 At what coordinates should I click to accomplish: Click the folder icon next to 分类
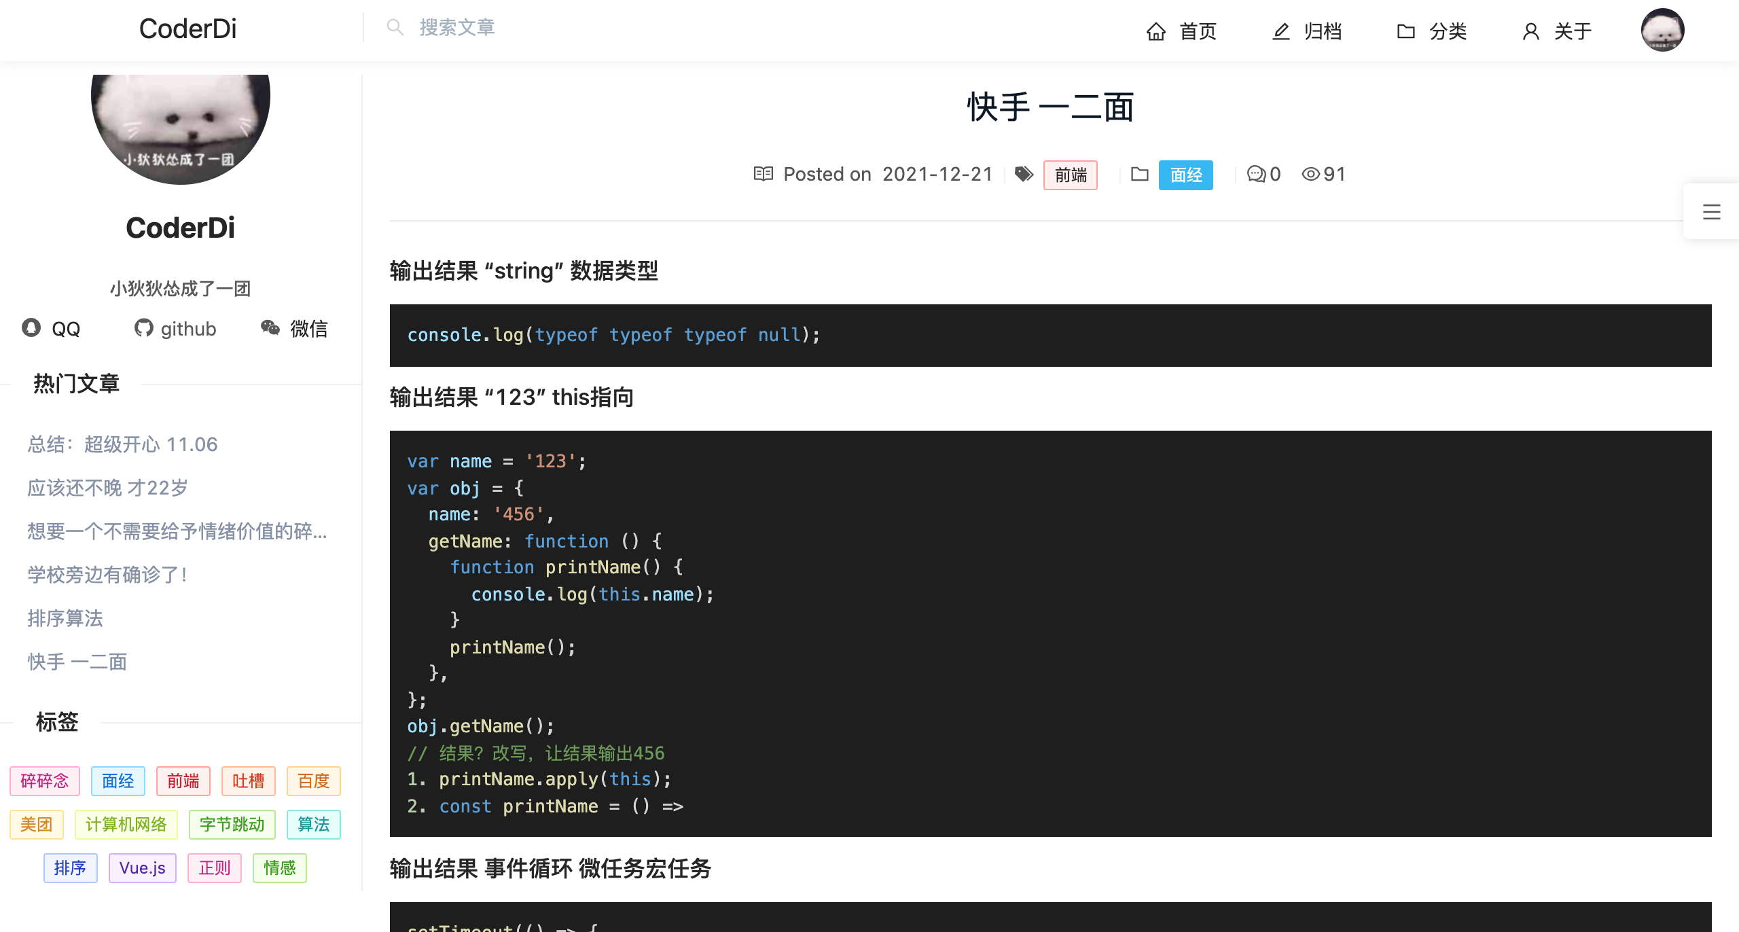[1405, 31]
